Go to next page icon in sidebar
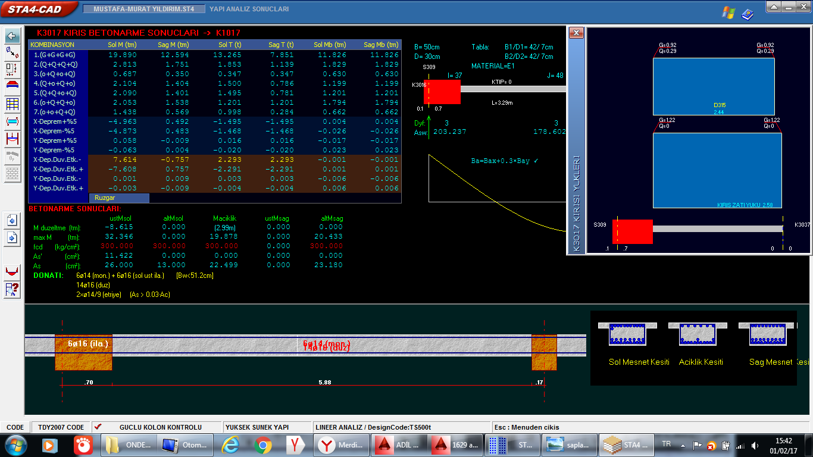Image resolution: width=813 pixels, height=457 pixels. [12, 238]
